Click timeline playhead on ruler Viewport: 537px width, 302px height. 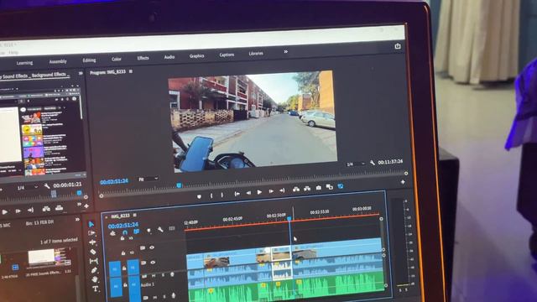pos(289,218)
